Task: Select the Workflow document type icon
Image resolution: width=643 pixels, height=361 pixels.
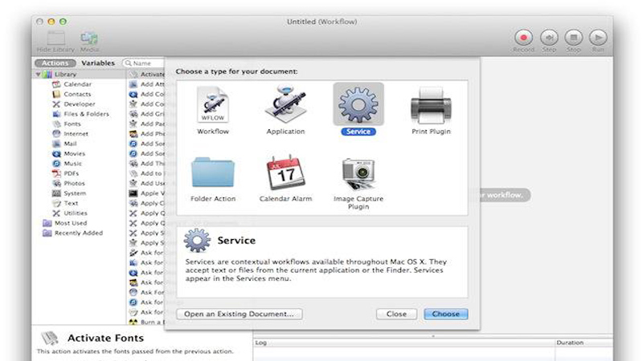Action: [213, 105]
